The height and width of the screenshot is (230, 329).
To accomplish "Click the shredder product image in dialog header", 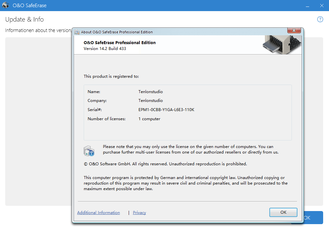I will 282,44.
